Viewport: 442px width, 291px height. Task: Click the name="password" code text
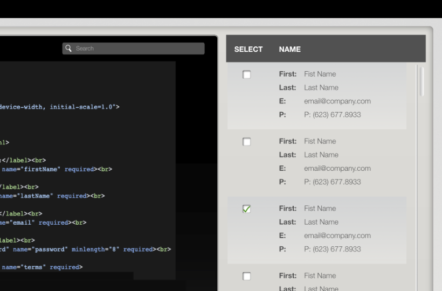point(40,250)
